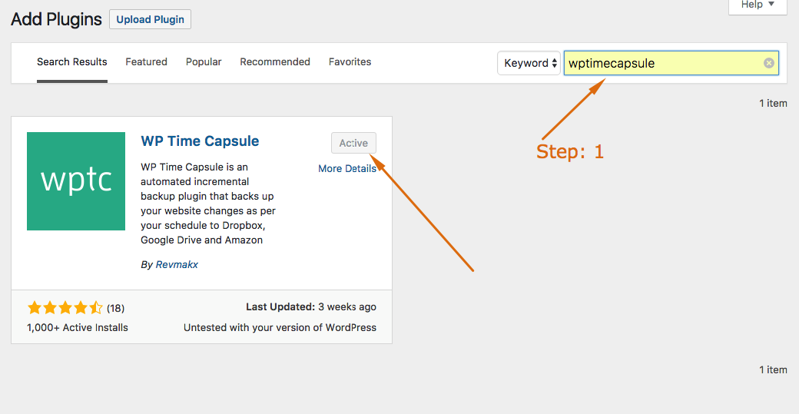Click the wptc plugin logo thumbnail
This screenshot has width=799, height=414.
[76, 181]
